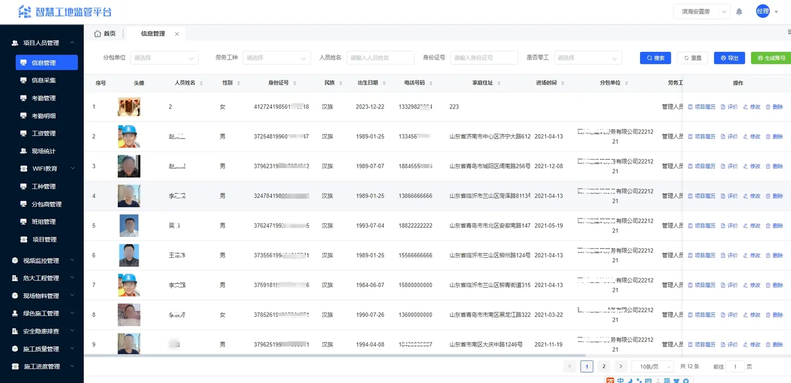Viewport: 791px width, 383px height.
Task: Open the 滨海安置房 project dropdown
Action: (x=702, y=11)
